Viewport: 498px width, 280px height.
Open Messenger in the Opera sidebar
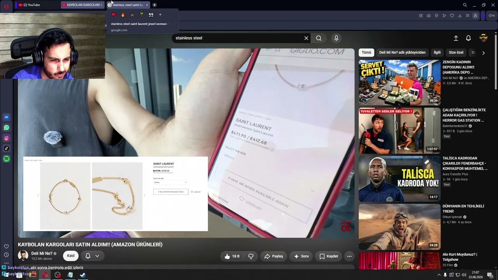[x=7, y=117]
